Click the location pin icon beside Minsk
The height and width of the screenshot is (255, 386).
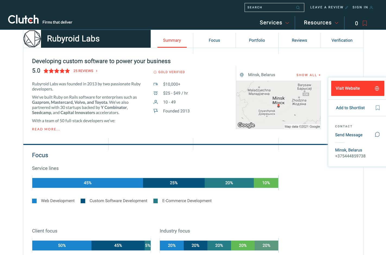click(x=242, y=75)
